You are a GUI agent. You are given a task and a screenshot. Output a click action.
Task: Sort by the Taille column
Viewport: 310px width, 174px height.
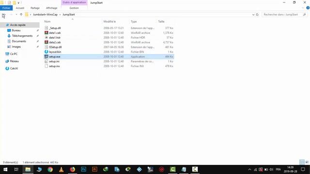pyautogui.click(x=161, y=21)
